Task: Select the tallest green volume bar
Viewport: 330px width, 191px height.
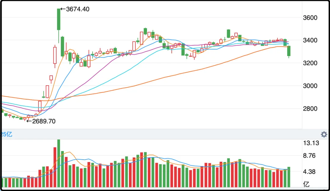Action: [x=59, y=163]
